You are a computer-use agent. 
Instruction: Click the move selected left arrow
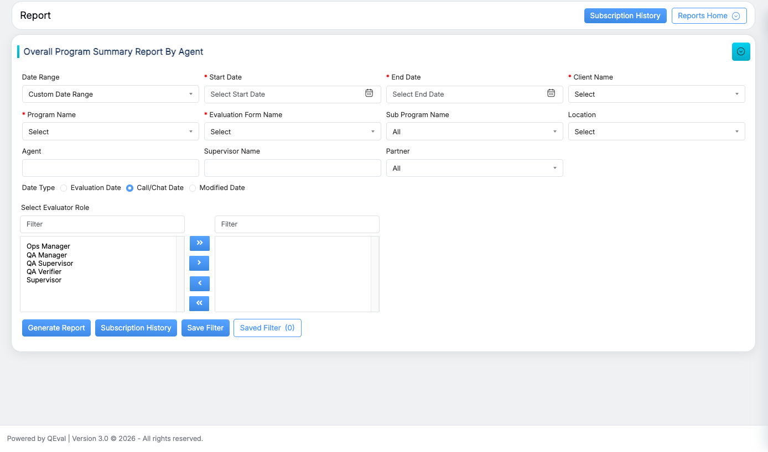pyautogui.click(x=199, y=283)
